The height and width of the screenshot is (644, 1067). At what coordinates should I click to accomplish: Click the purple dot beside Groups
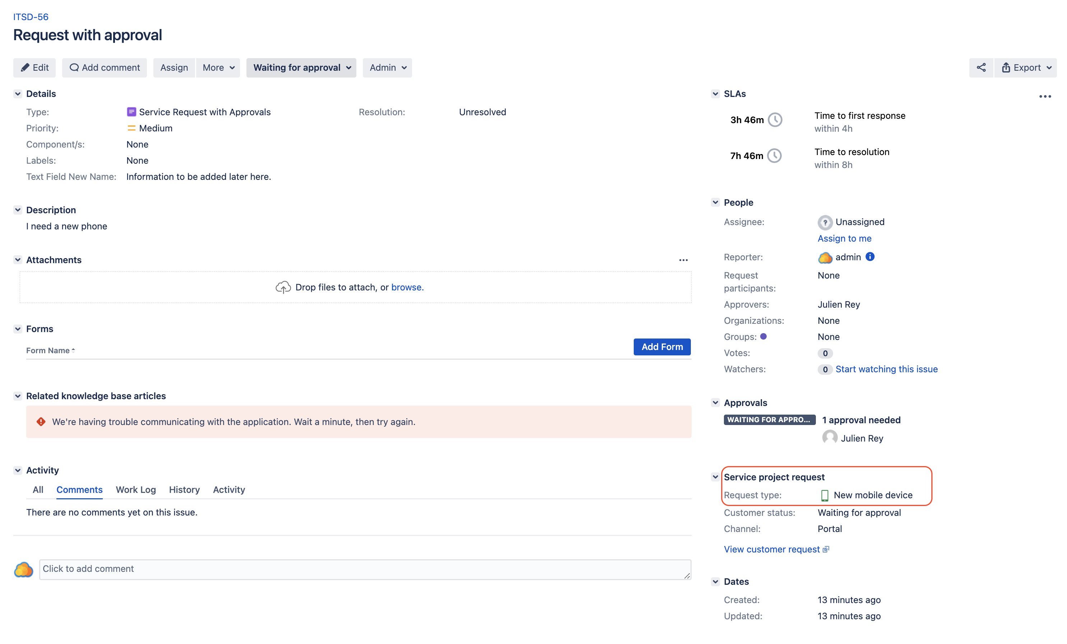point(763,336)
